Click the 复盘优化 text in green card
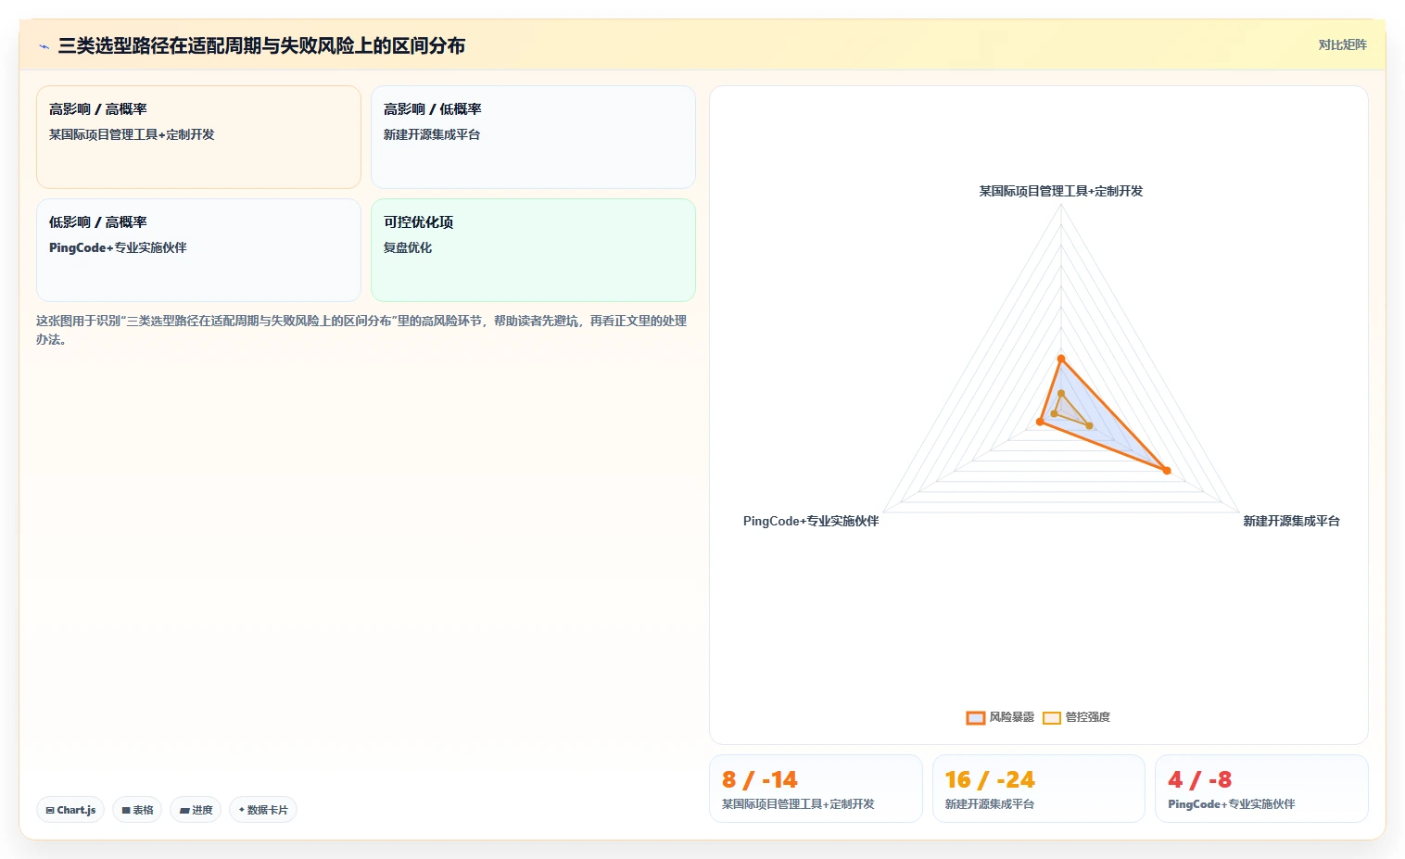This screenshot has width=1405, height=859. click(x=408, y=247)
